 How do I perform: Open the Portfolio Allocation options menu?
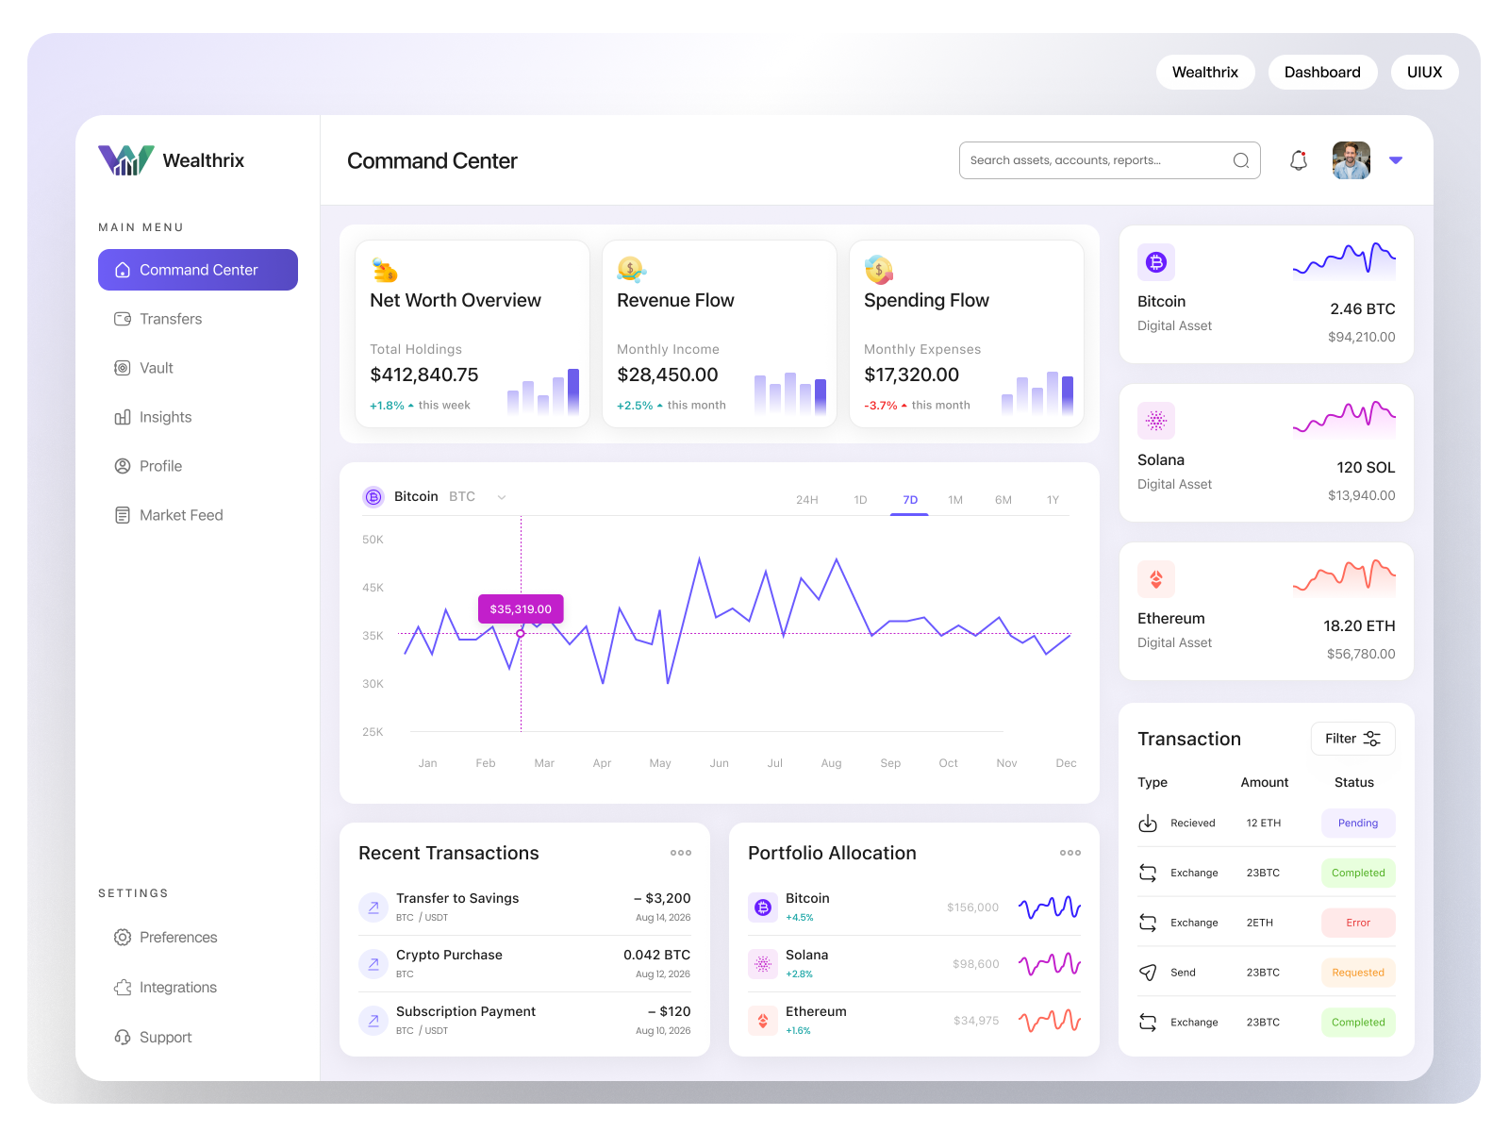point(1070,852)
